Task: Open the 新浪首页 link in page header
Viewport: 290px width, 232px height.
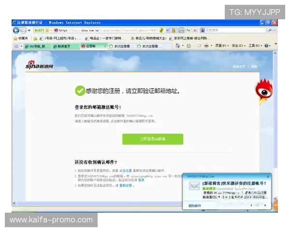Action: point(239,67)
